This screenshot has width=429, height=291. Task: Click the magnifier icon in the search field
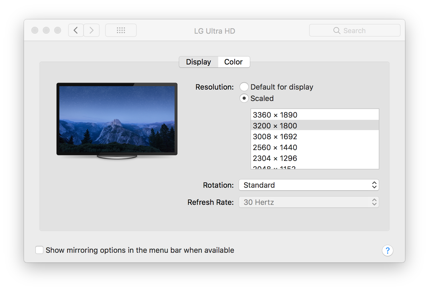pos(337,31)
